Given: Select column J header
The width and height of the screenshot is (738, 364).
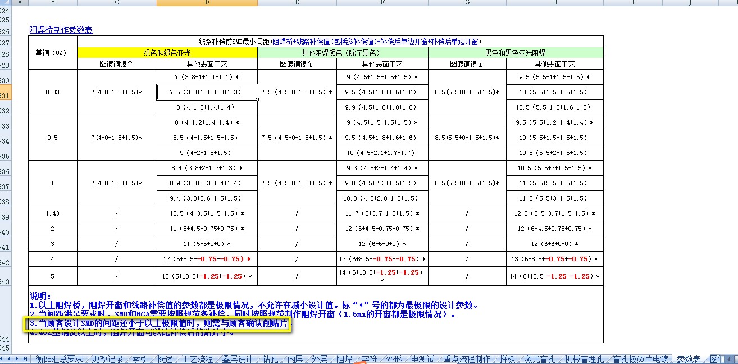Looking at the screenshot, I should click(x=689, y=3).
